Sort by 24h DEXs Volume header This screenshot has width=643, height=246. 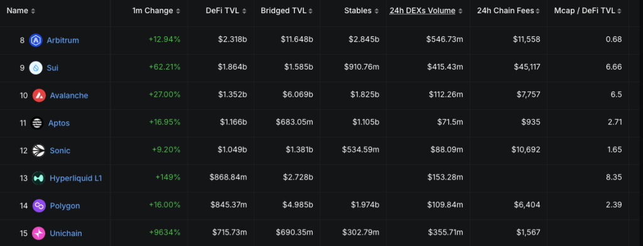click(426, 11)
